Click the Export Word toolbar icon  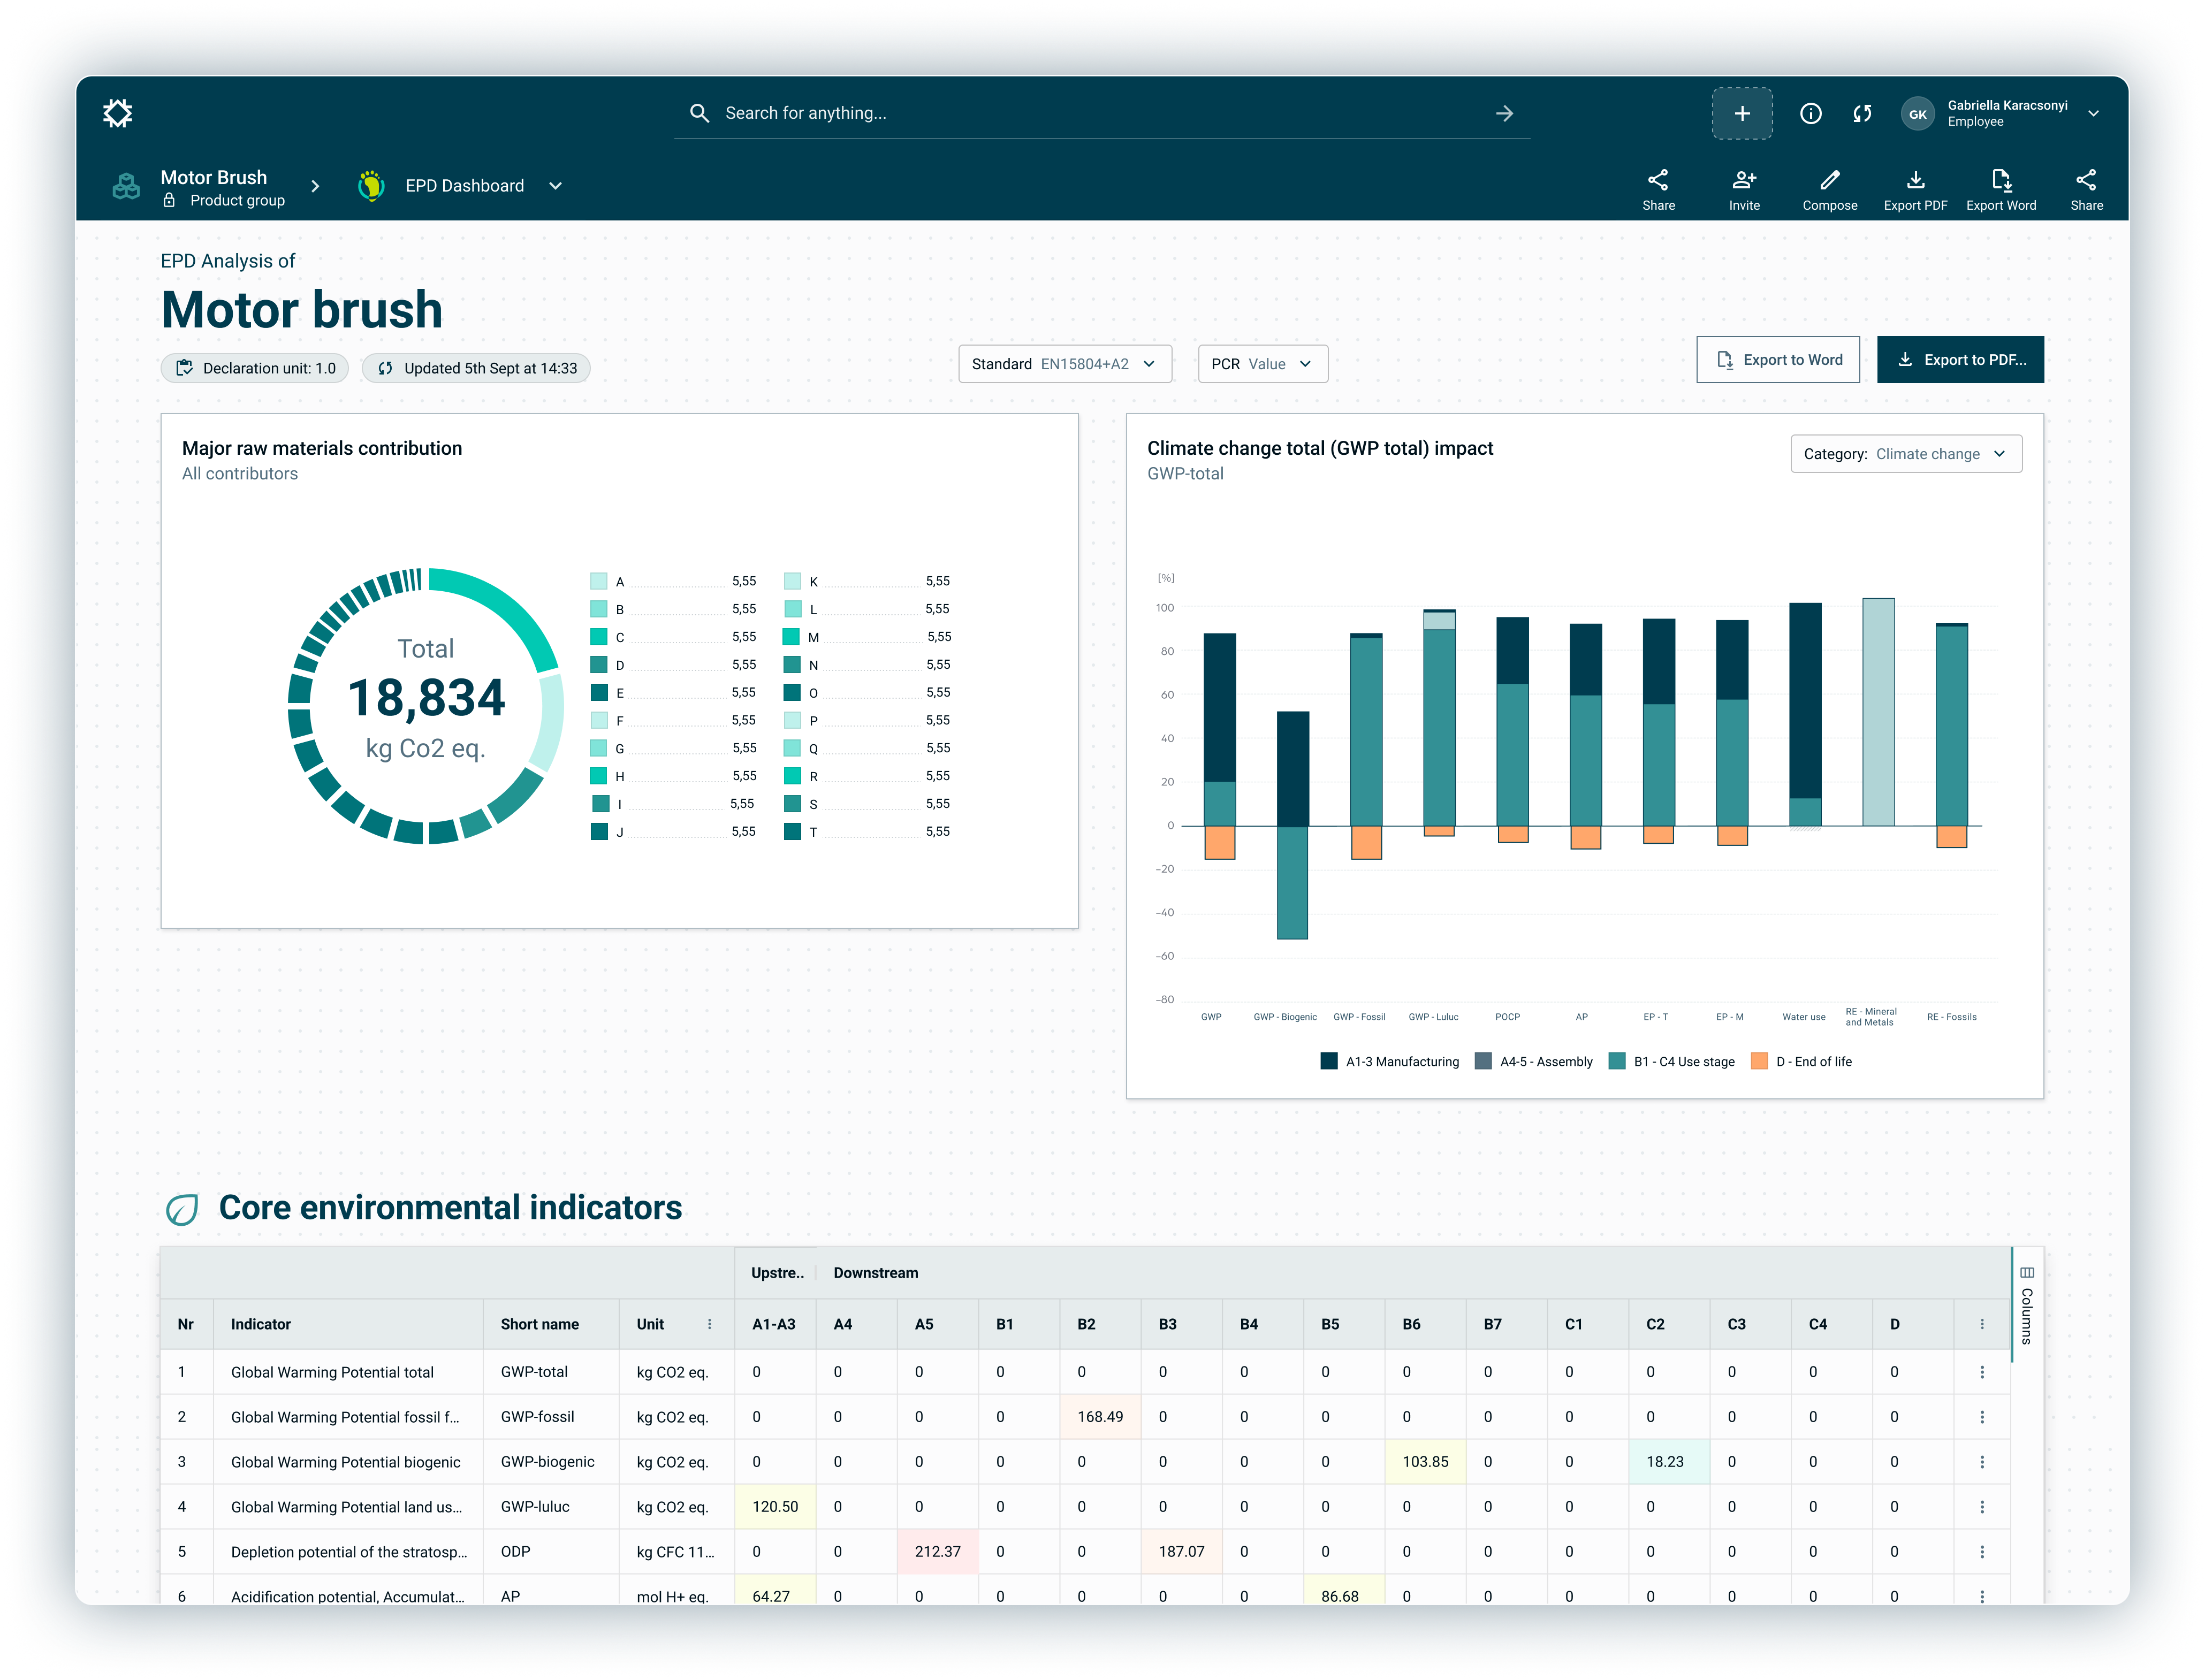click(x=2001, y=180)
